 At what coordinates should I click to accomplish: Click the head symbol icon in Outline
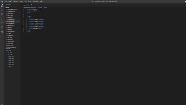pos(8,52)
